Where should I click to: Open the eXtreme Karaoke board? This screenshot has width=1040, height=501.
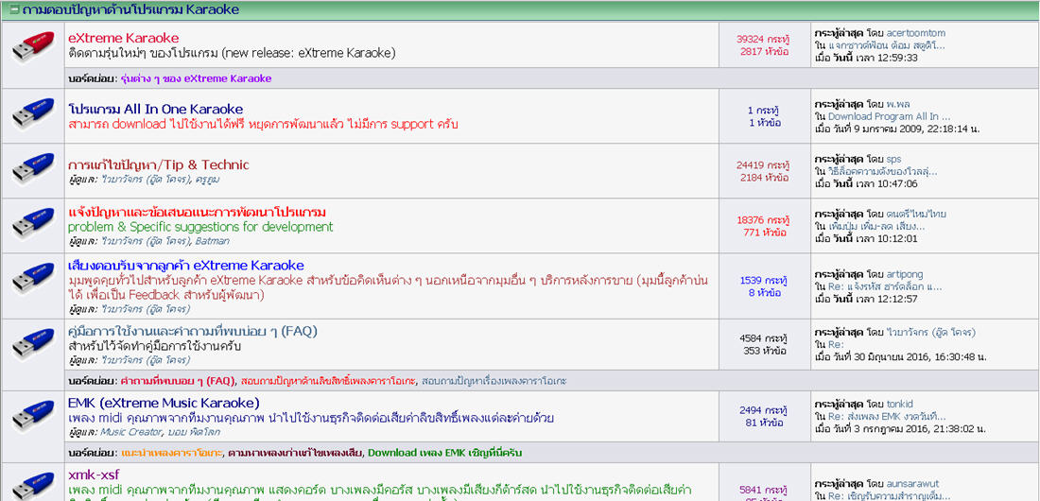tap(123, 38)
